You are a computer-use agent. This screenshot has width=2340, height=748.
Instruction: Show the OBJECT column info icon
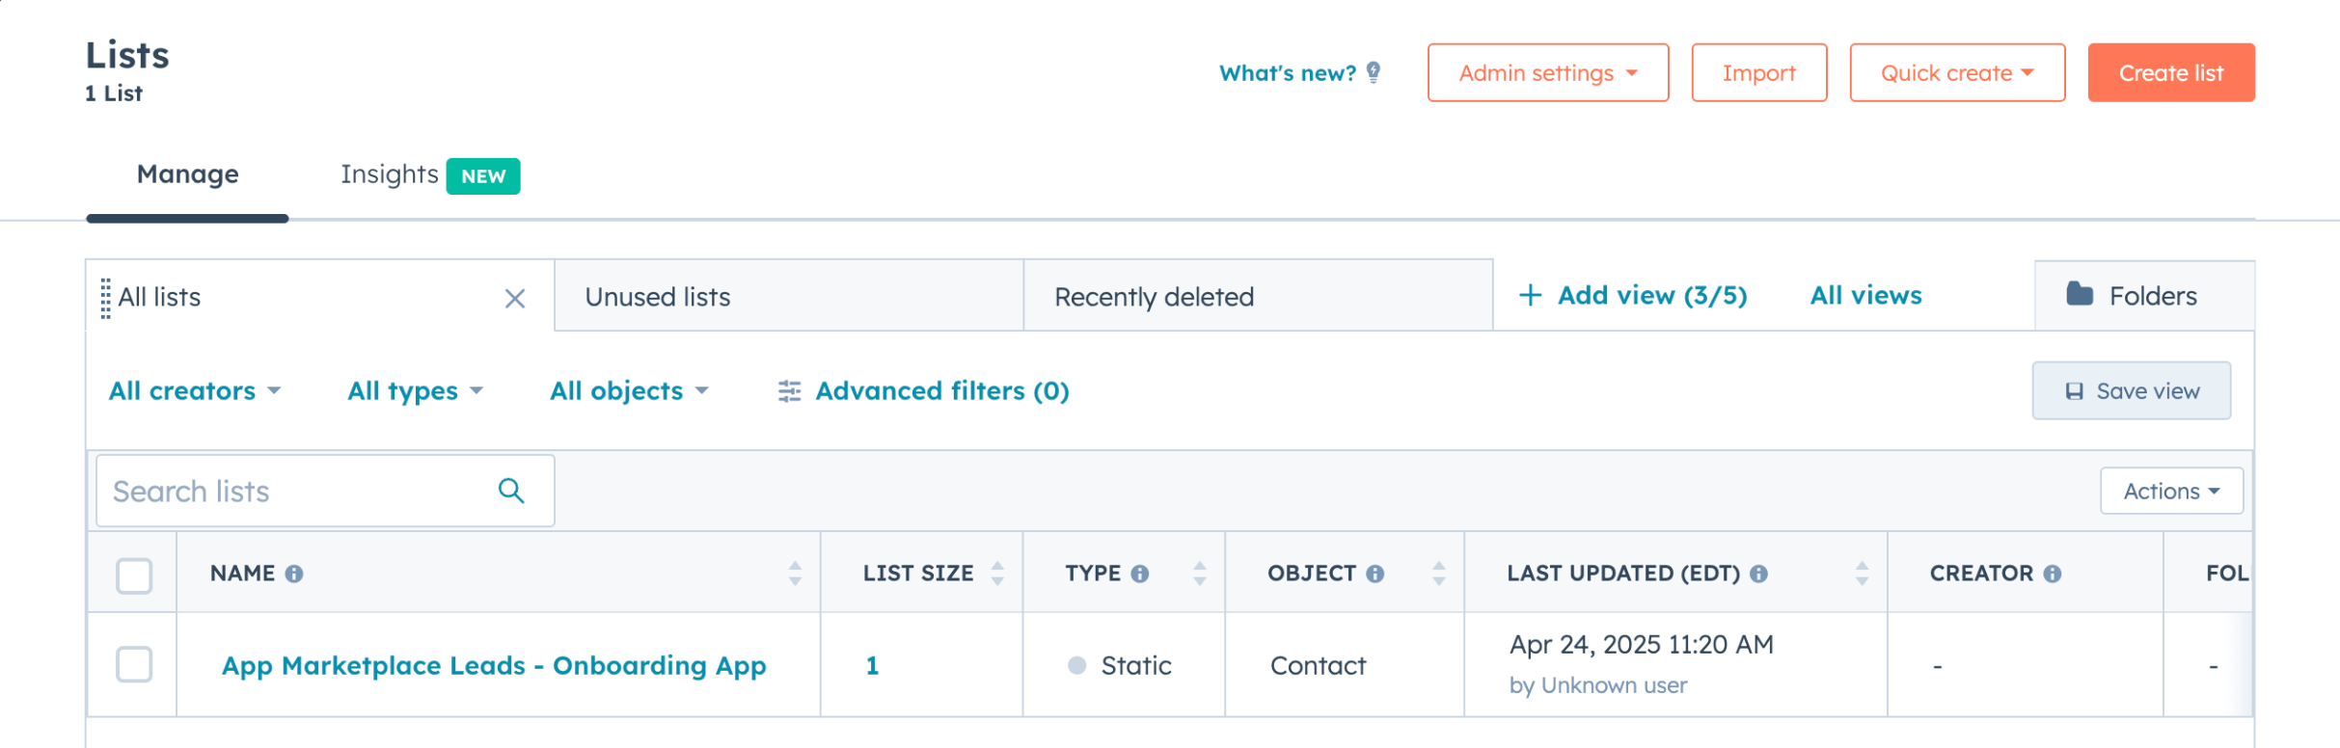tap(1375, 574)
